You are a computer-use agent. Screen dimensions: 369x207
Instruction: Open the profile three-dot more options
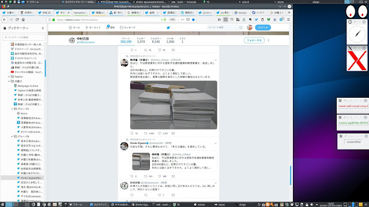pyautogui.click(x=268, y=40)
